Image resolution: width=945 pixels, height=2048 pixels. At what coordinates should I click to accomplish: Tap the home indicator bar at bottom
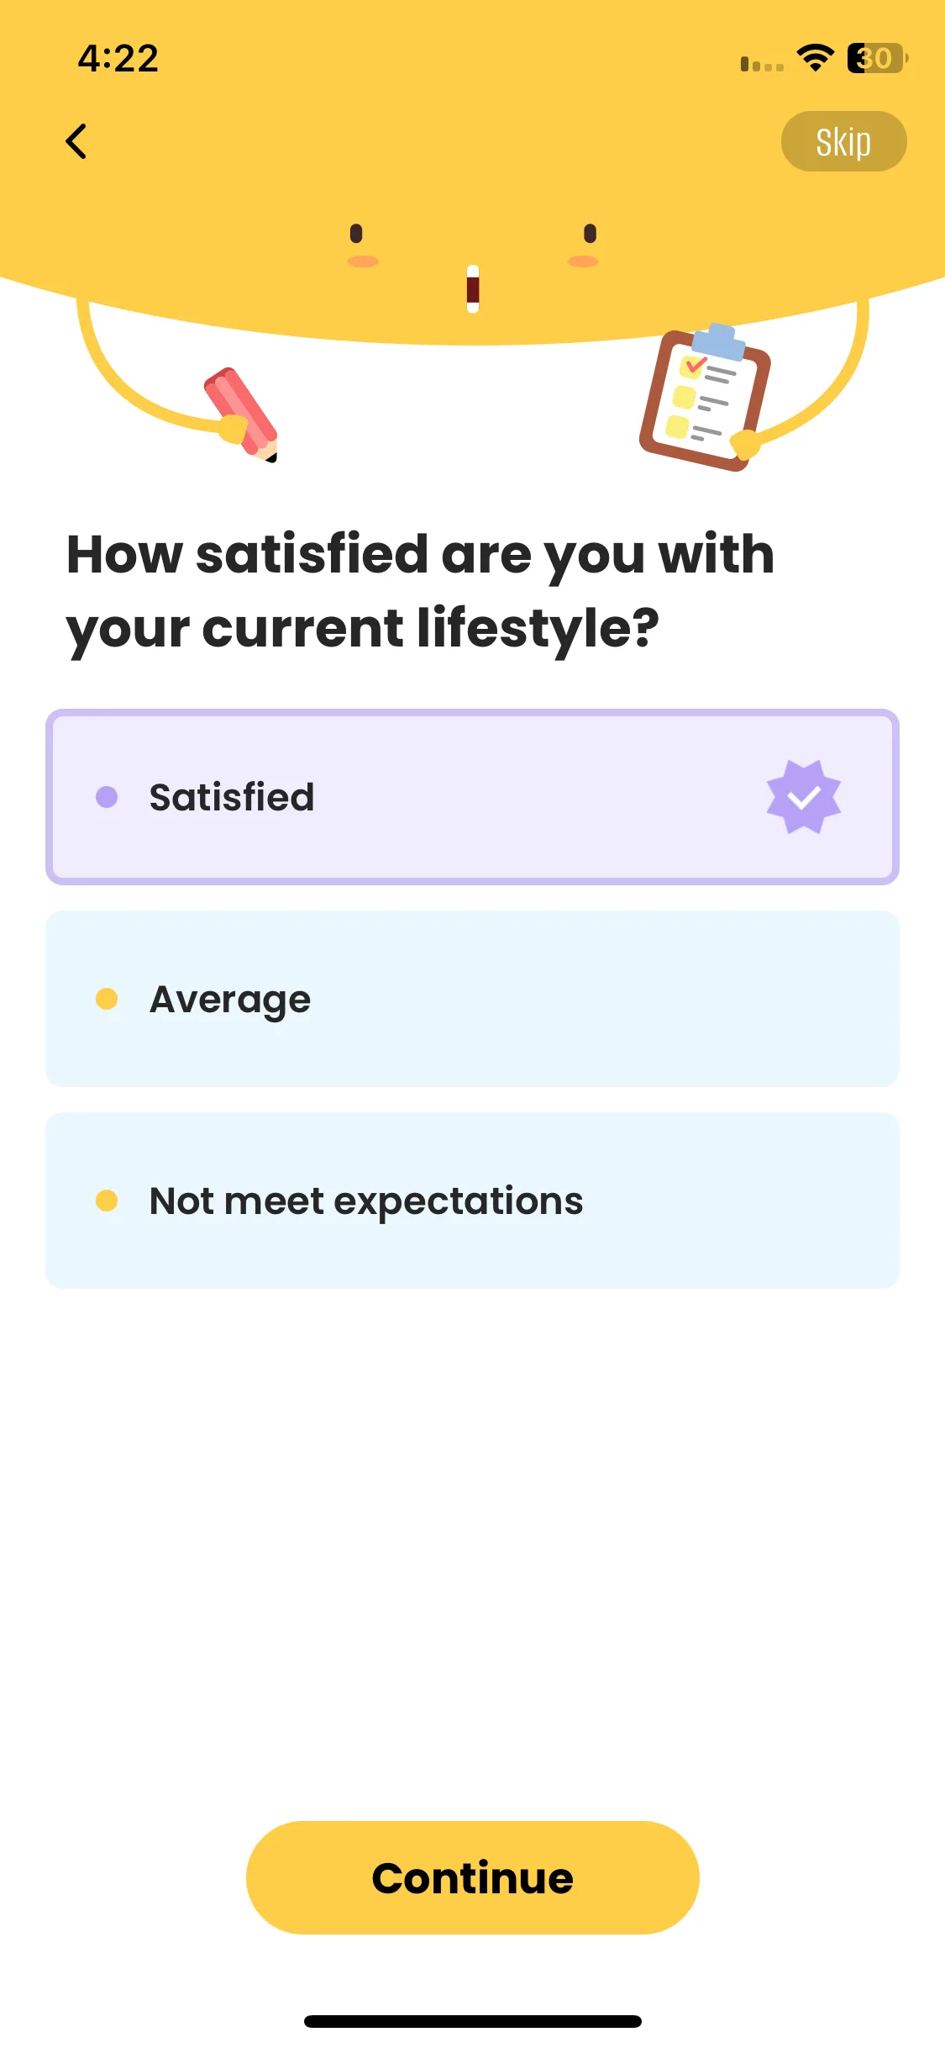pyautogui.click(x=473, y=2021)
